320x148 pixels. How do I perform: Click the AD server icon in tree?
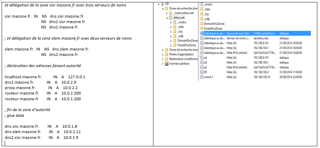(x=162, y=4)
